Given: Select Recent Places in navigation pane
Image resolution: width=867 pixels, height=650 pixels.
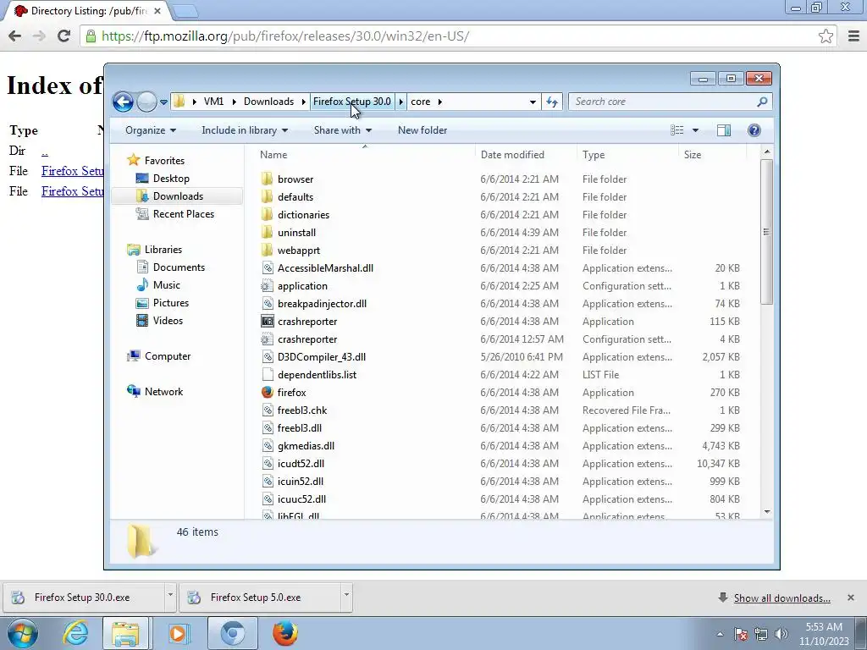Looking at the screenshot, I should click(183, 214).
